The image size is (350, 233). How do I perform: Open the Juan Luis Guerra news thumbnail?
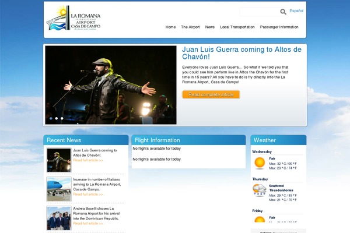(x=59, y=160)
